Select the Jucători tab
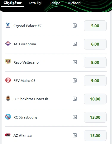 74,3
